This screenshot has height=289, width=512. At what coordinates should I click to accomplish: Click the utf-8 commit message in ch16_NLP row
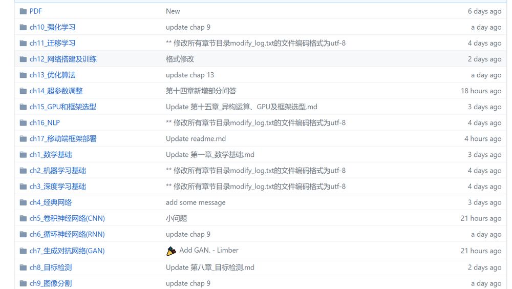point(255,122)
